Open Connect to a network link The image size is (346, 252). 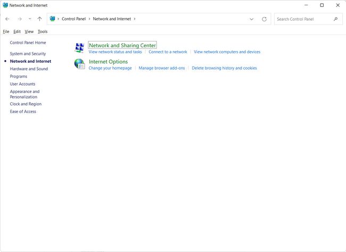pyautogui.click(x=168, y=52)
